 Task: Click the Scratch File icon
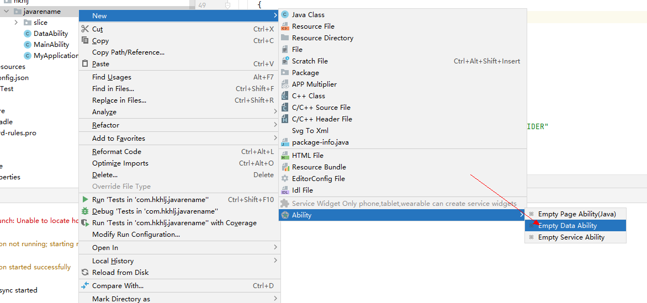[x=285, y=61]
